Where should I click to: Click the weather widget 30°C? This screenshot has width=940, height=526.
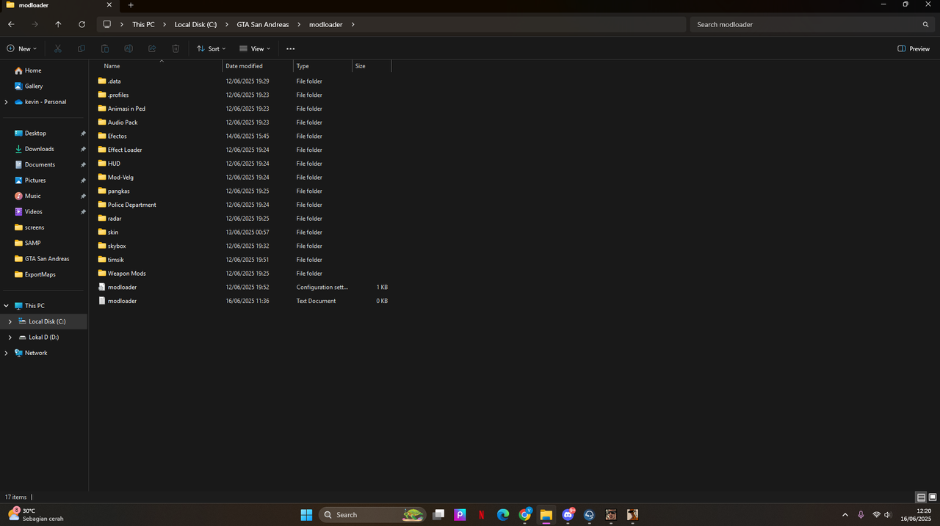[37, 514]
